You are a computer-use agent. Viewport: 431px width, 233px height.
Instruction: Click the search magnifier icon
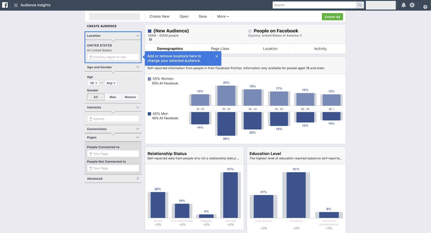(360, 5)
